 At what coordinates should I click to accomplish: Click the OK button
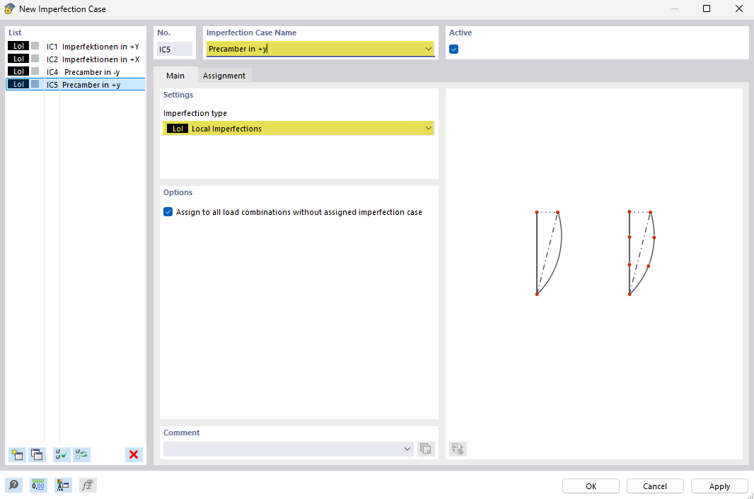(x=591, y=486)
